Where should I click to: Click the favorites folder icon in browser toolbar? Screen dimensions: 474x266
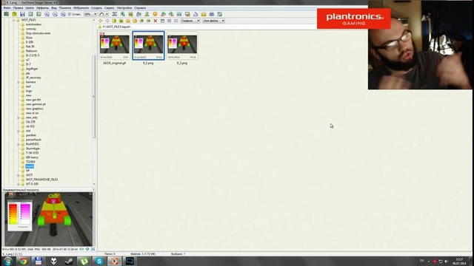135,21
